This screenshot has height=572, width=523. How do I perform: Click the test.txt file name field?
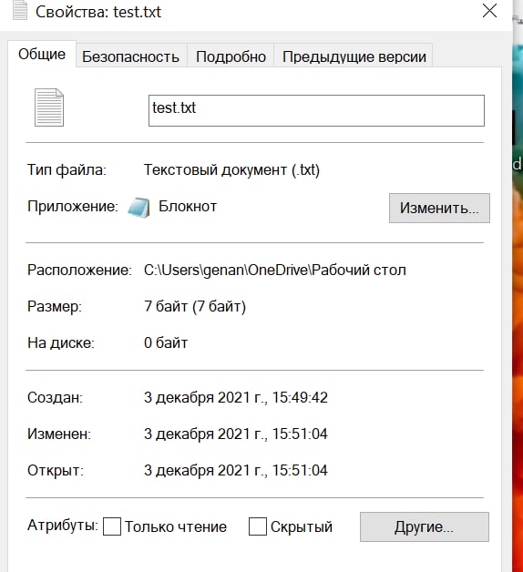(x=316, y=110)
